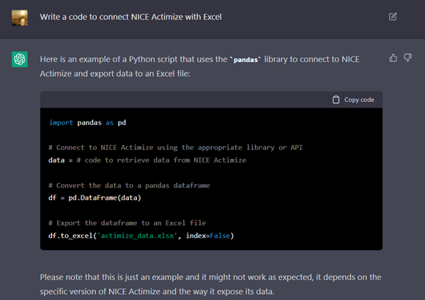Click the last line "specific version of NICE Actimize"
Screen dimensions: 425x300
(x=157, y=292)
